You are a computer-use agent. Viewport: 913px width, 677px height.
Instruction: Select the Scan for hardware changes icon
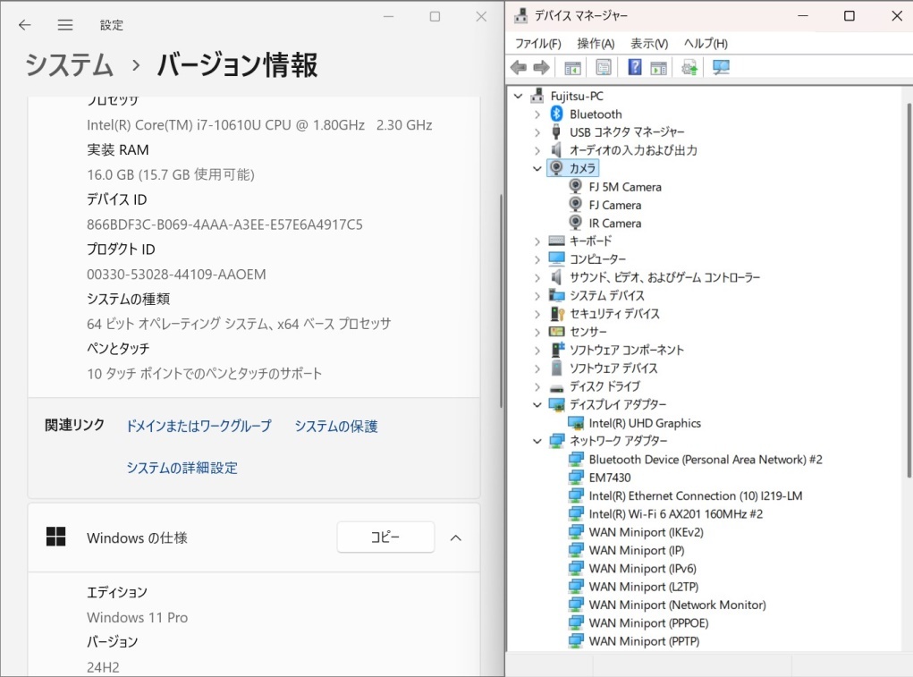click(721, 67)
